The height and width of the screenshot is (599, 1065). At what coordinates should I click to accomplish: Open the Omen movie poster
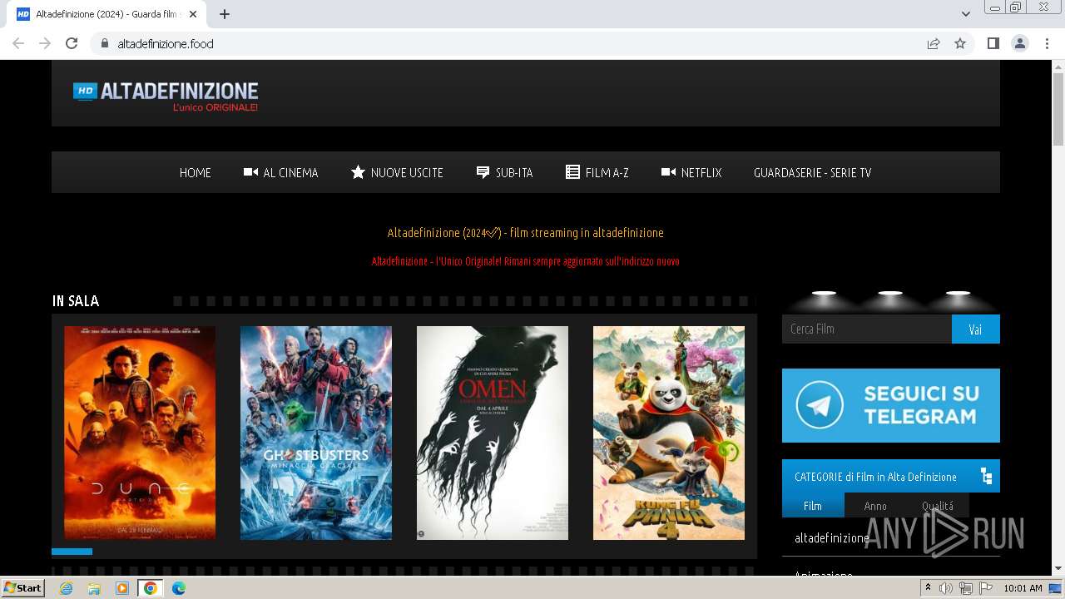tap(493, 433)
